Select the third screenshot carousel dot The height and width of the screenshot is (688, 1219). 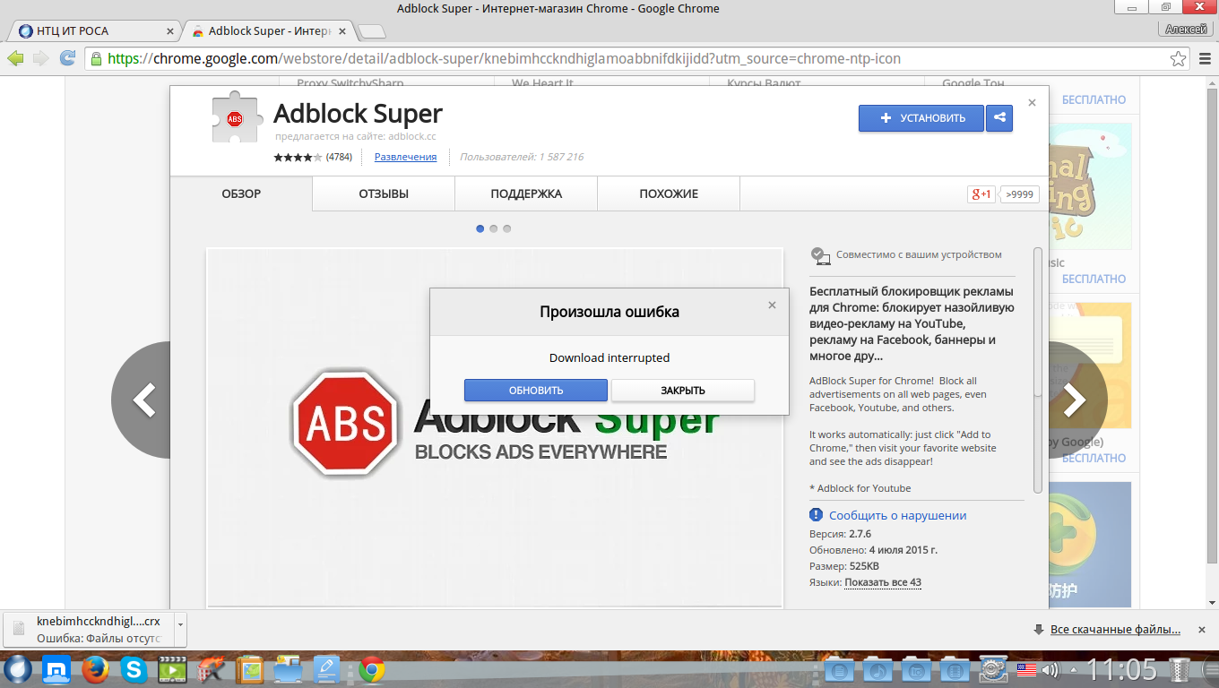507,228
